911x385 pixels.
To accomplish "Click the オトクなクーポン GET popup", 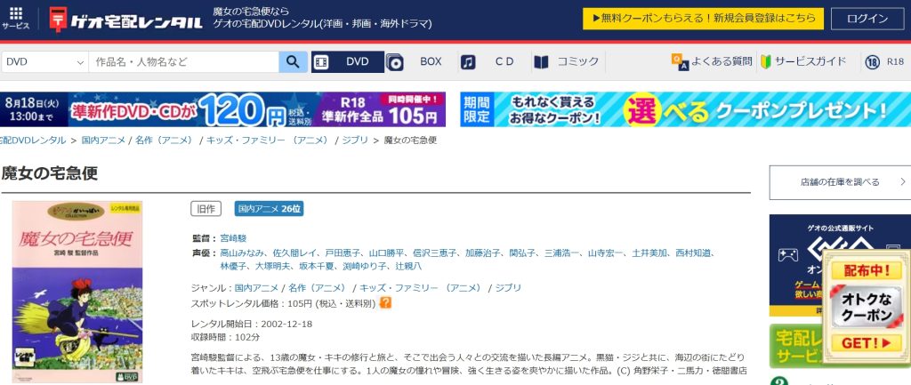I will point(867,308).
